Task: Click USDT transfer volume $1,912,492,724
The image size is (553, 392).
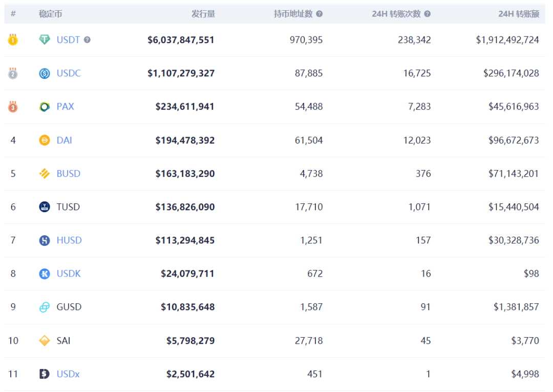Action: tap(507, 40)
